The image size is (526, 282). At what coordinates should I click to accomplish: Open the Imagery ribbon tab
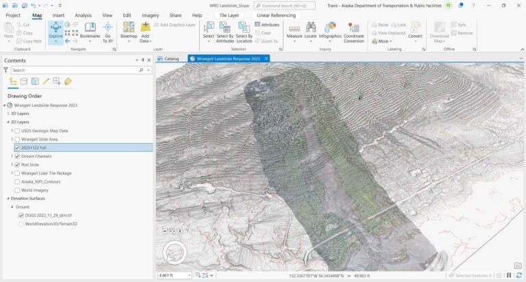coord(150,16)
